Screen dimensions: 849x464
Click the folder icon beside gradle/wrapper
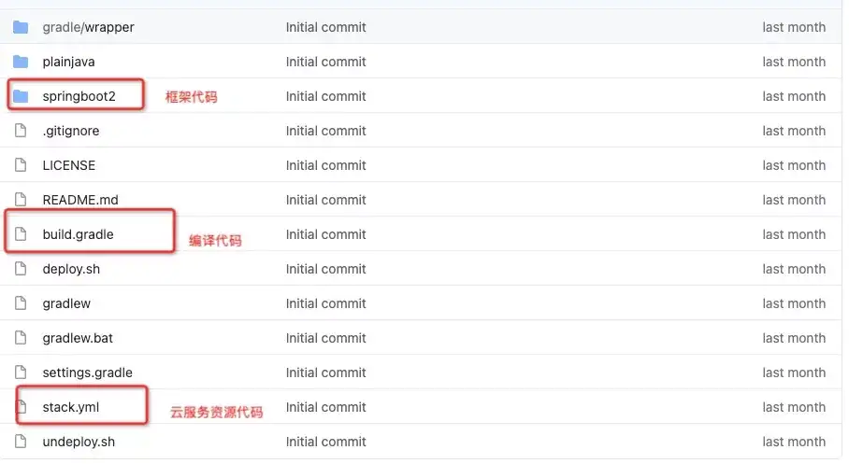[21, 27]
